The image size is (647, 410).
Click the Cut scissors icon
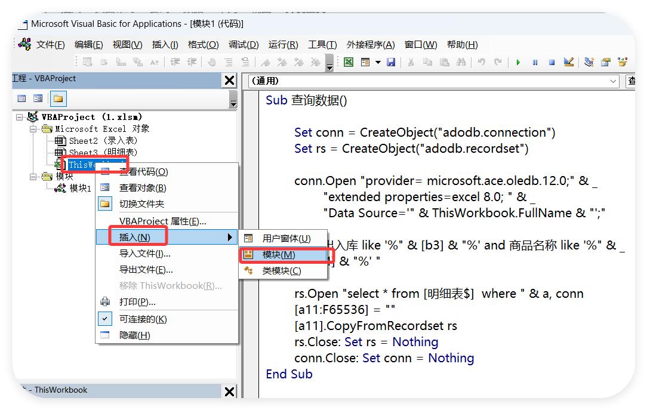click(x=411, y=62)
